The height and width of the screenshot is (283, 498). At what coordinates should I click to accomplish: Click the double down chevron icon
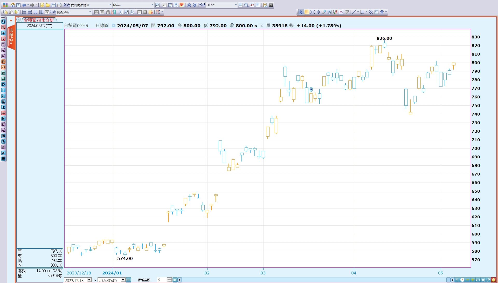pyautogui.click(x=195, y=5)
